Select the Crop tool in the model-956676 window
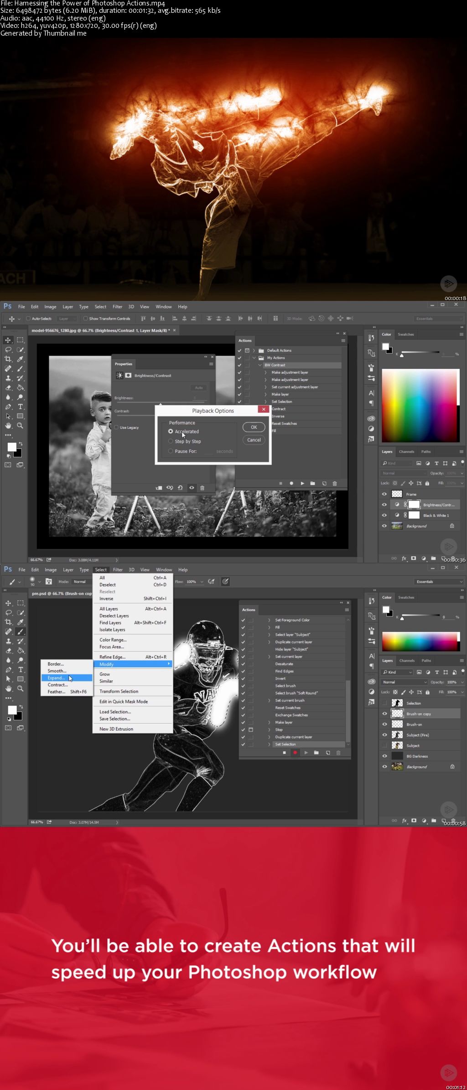 [x=8, y=359]
